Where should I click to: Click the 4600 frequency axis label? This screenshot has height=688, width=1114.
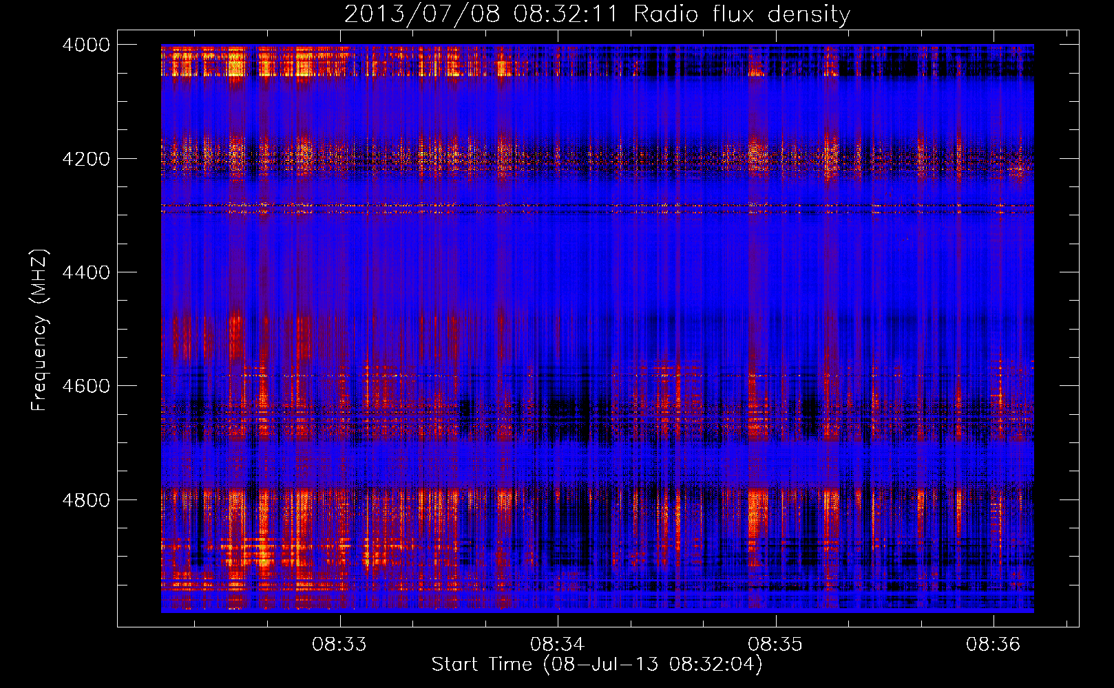click(86, 386)
